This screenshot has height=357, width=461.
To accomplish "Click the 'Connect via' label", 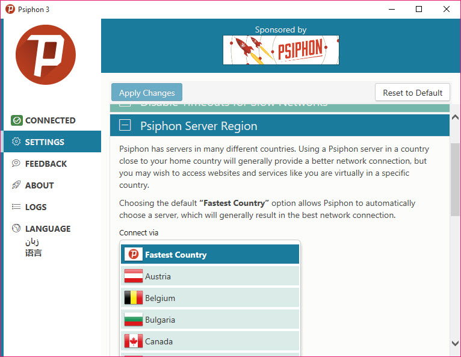I will (x=139, y=232).
